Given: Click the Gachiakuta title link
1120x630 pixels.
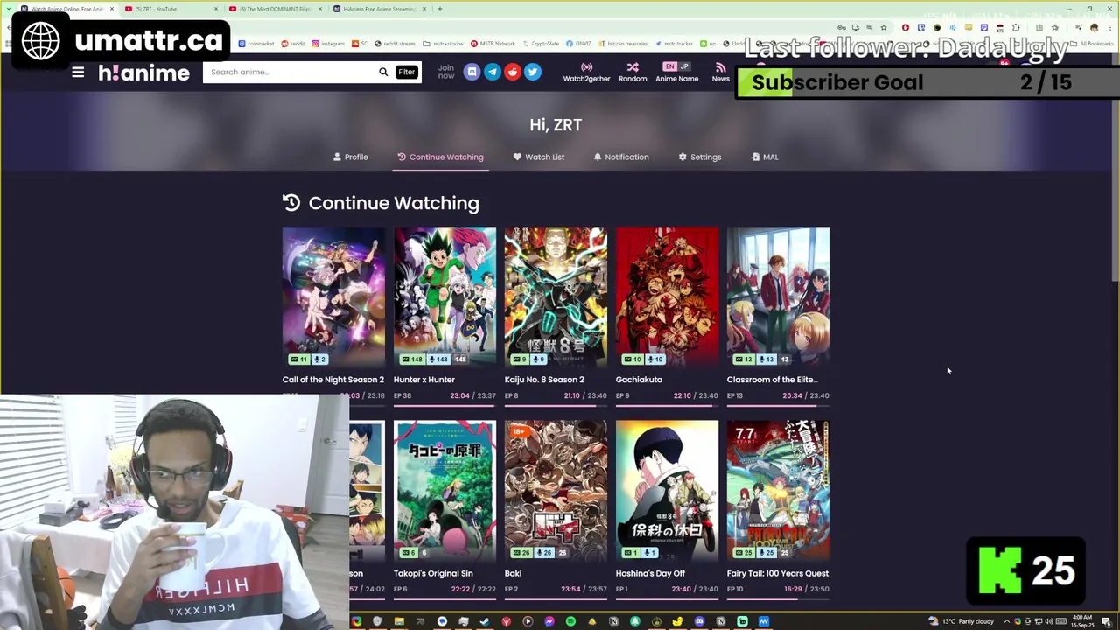Looking at the screenshot, I should tap(639, 380).
